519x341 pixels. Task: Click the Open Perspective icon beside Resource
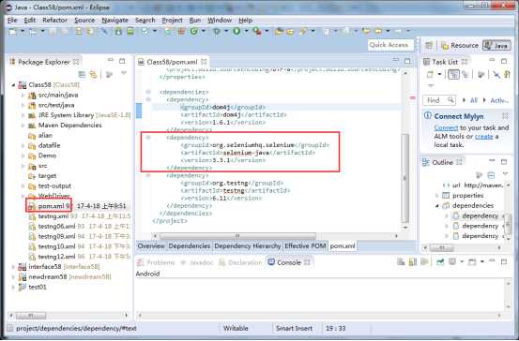click(x=429, y=45)
